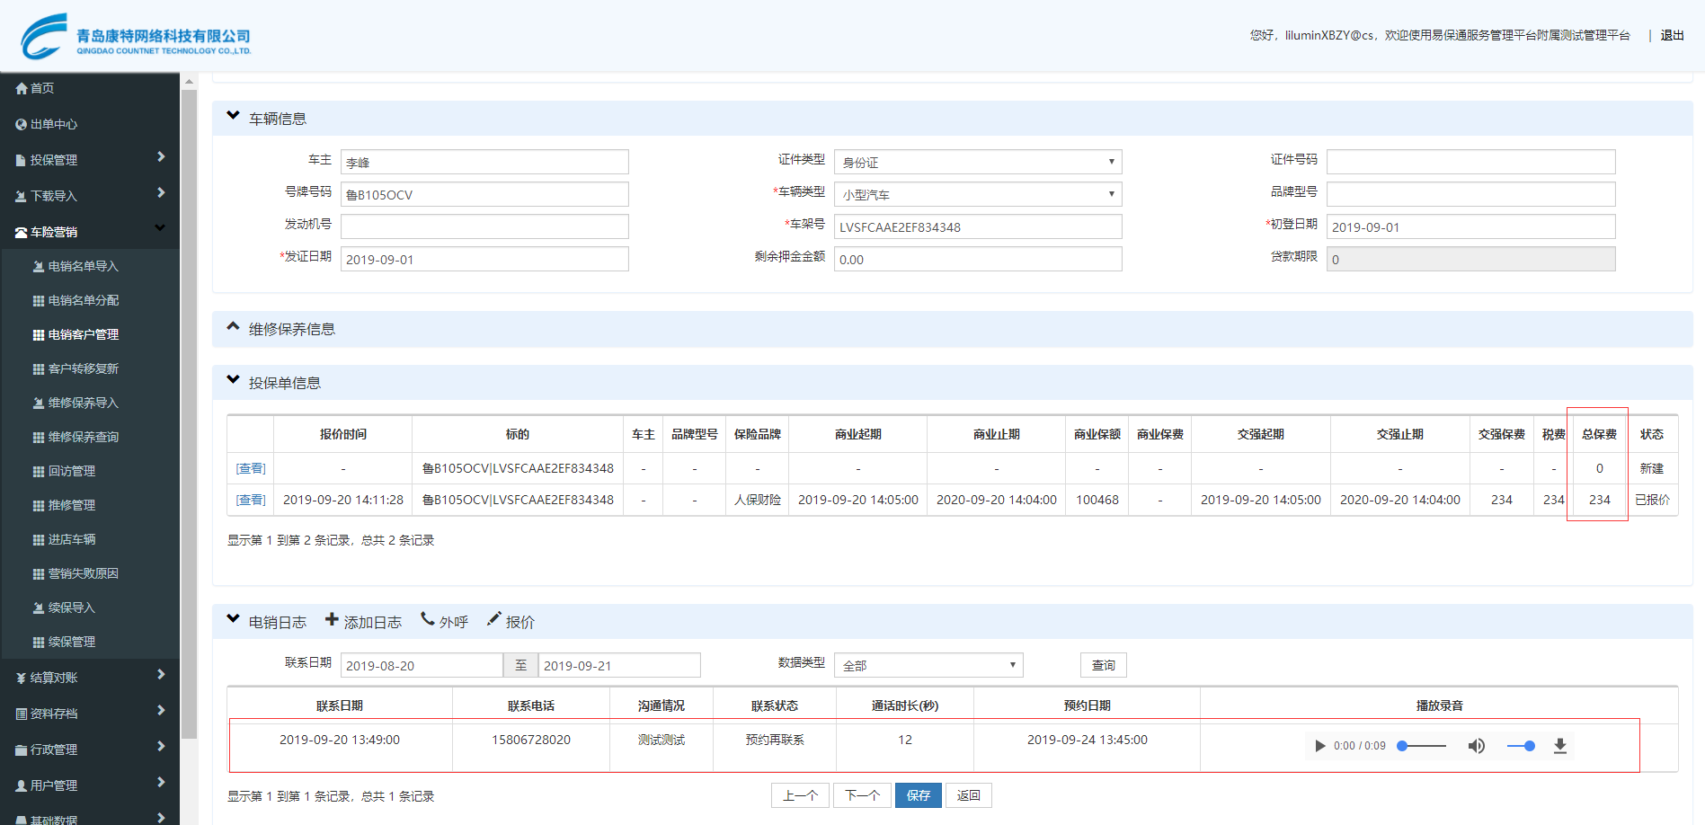Open 电销名单分配 in the sidebar
1705x825 pixels.
tap(83, 300)
